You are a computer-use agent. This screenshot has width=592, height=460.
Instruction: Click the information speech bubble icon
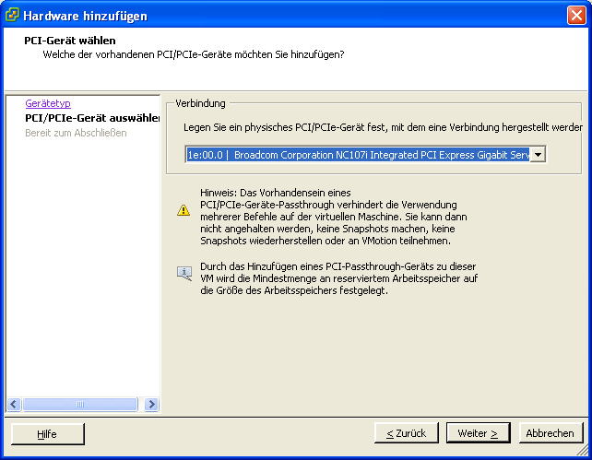pyautogui.click(x=184, y=273)
